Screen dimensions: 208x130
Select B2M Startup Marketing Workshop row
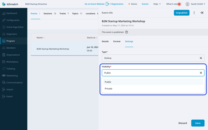click(x=65, y=49)
